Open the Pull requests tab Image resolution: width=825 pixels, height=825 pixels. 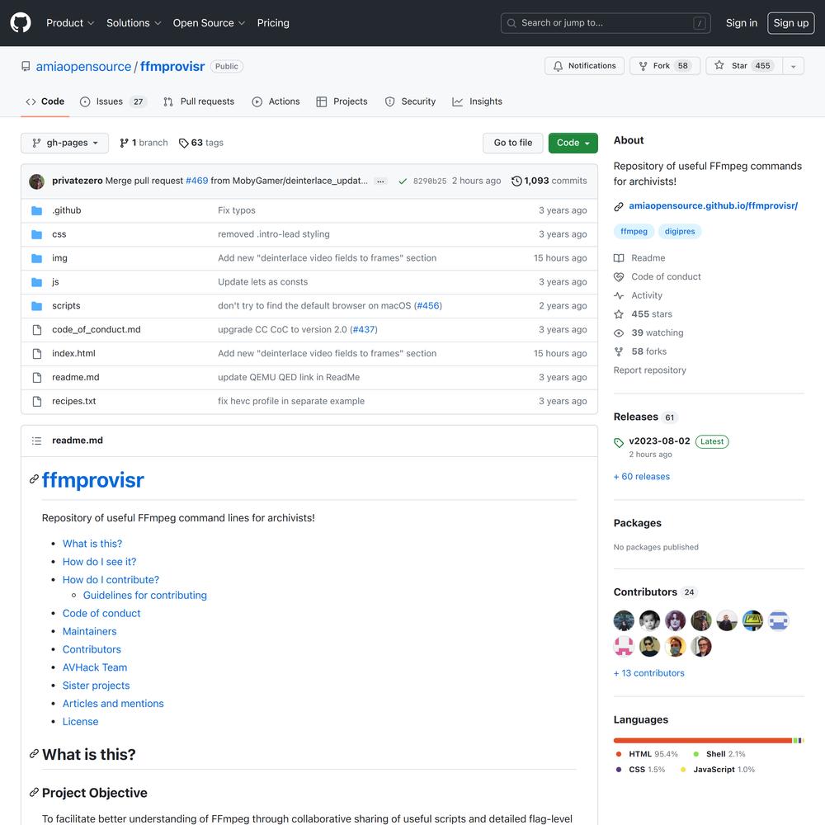199,101
